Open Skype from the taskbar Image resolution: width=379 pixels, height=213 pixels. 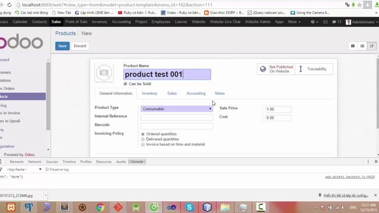point(189,207)
